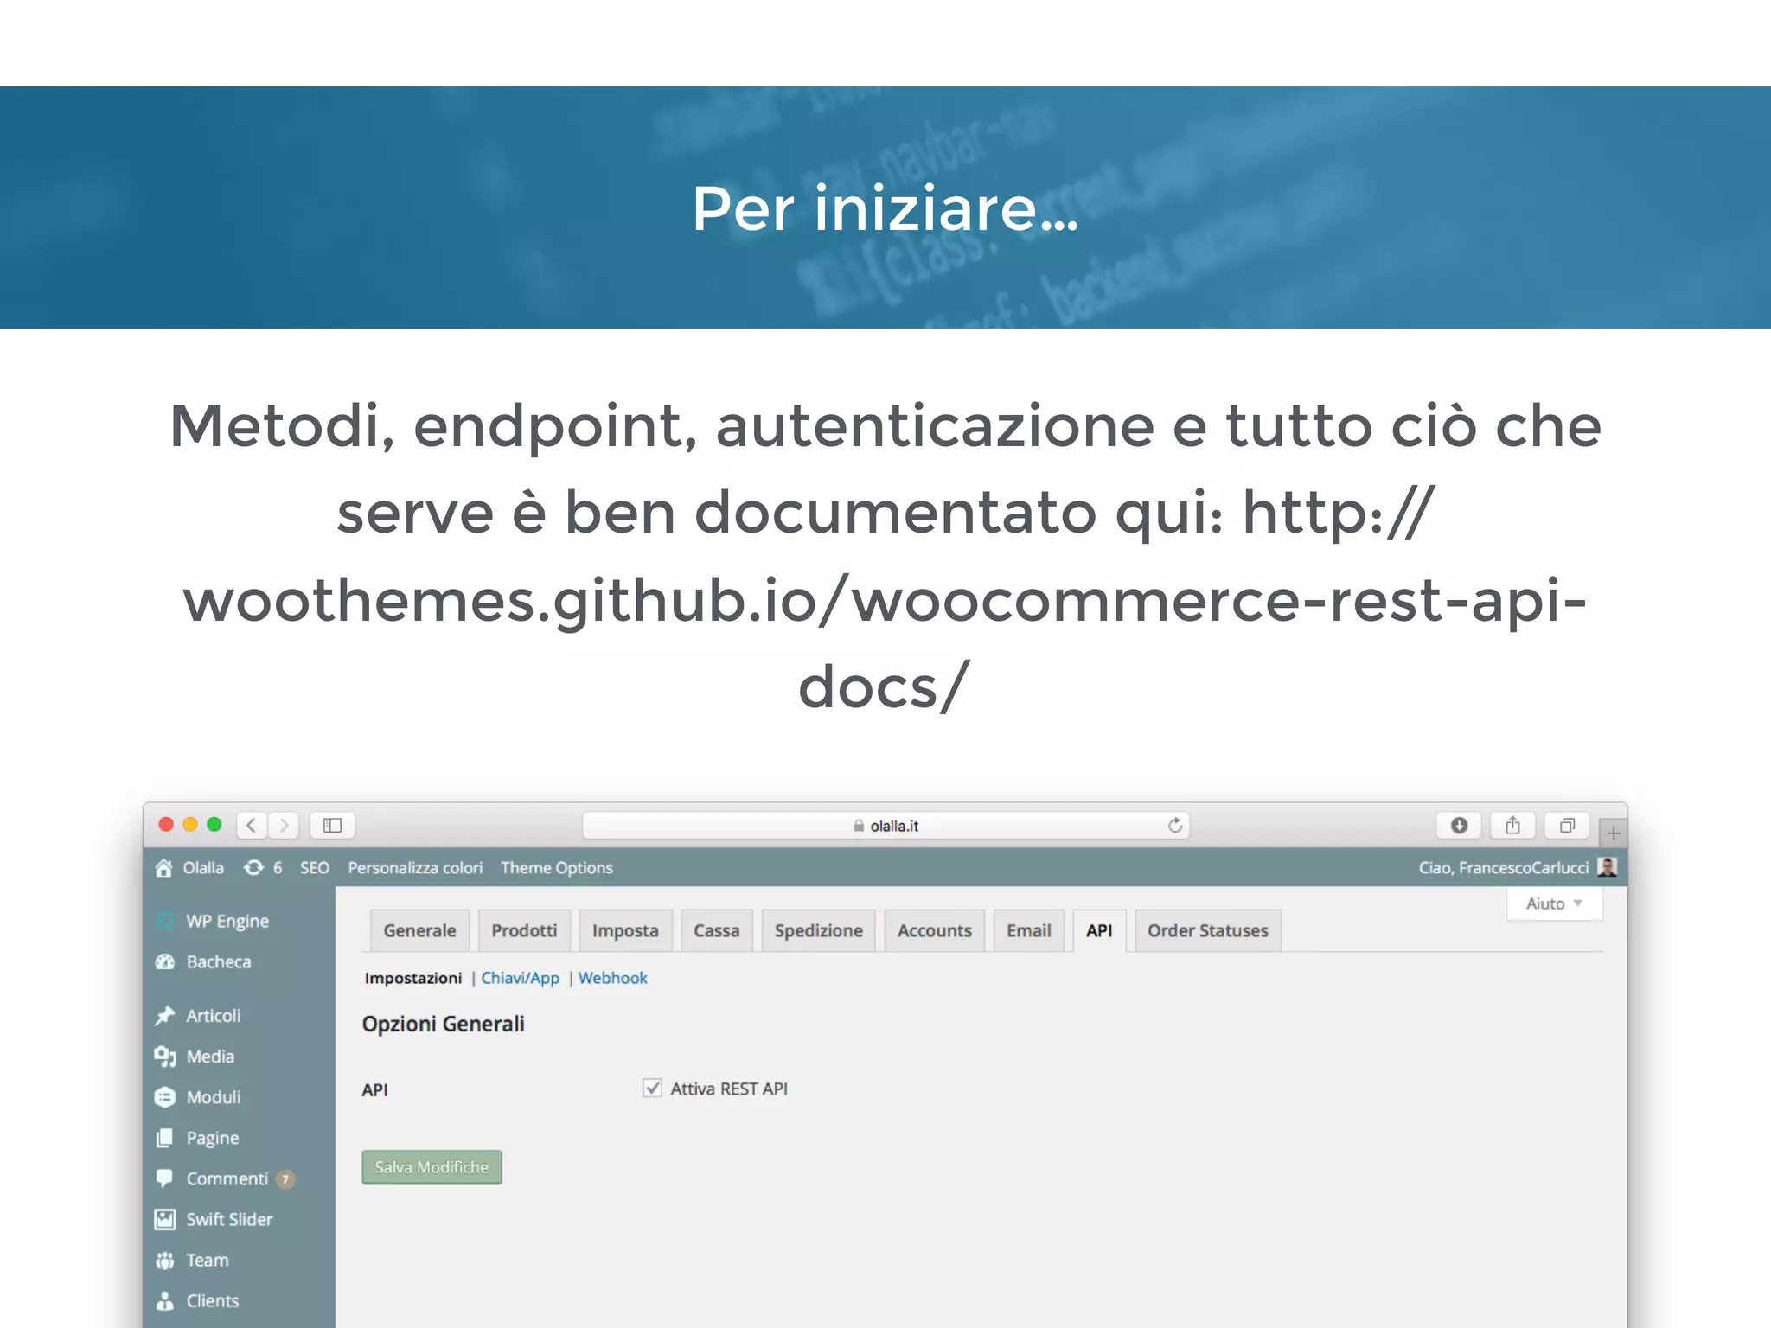This screenshot has height=1328, width=1771.
Task: Open Moduli in the sidebar
Action: (x=213, y=1096)
